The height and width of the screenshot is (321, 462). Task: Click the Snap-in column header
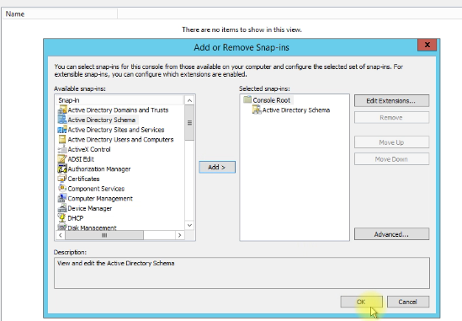tap(120, 100)
